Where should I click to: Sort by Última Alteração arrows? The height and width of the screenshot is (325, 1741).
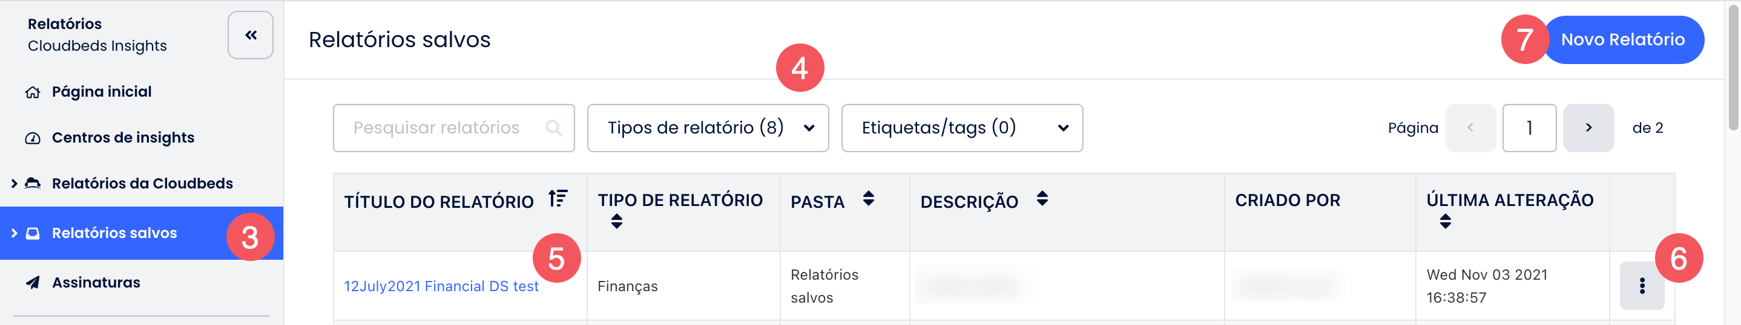coord(1445,221)
